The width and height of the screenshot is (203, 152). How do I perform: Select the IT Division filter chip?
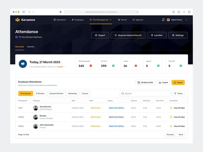tap(40, 94)
